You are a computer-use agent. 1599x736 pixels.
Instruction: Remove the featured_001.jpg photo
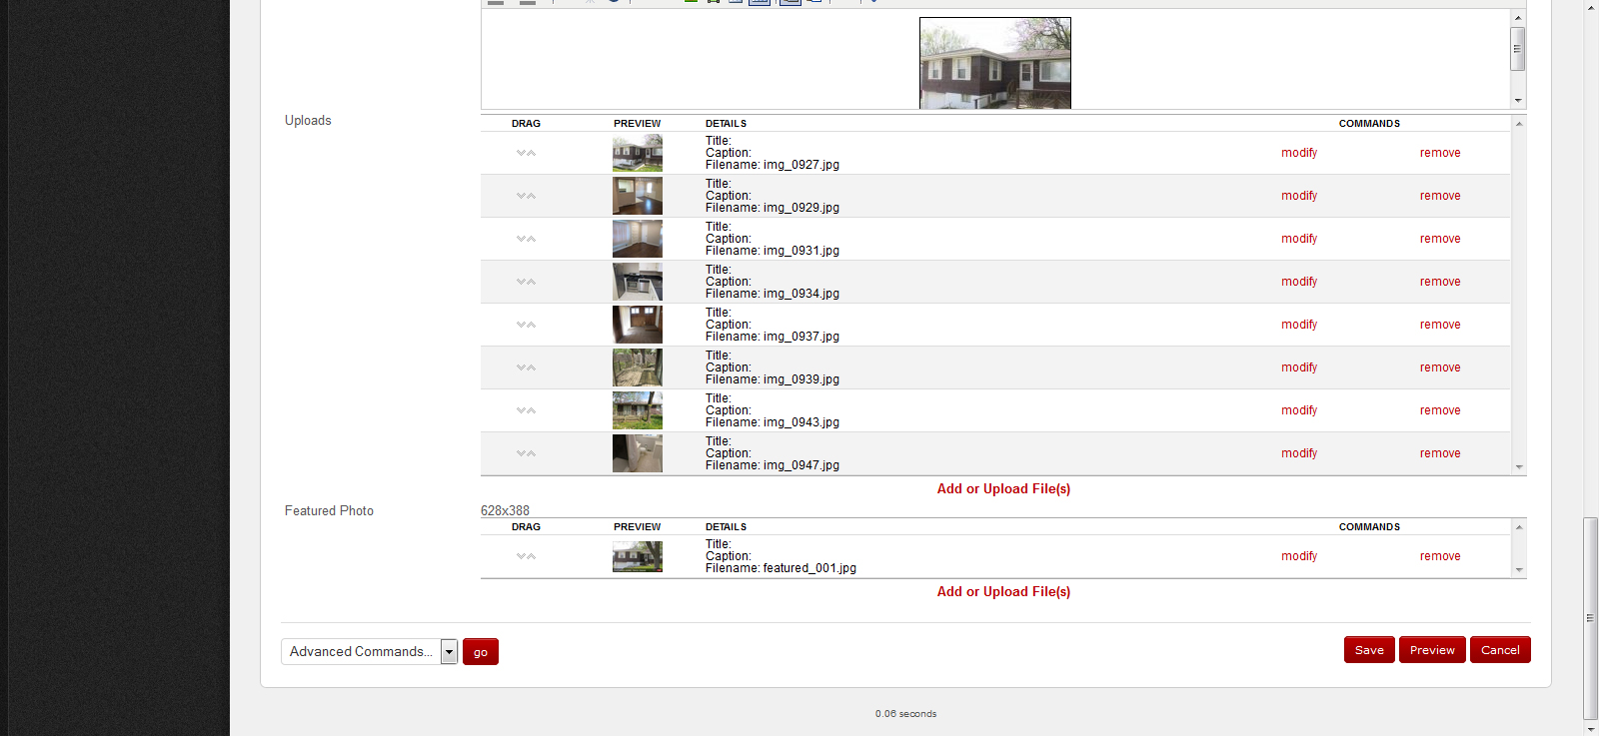click(x=1440, y=556)
